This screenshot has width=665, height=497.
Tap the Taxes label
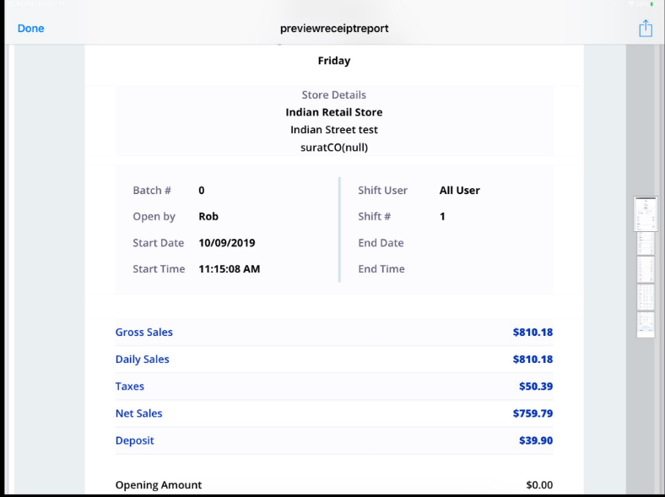pyautogui.click(x=130, y=386)
